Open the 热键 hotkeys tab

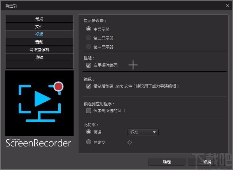click(x=39, y=57)
